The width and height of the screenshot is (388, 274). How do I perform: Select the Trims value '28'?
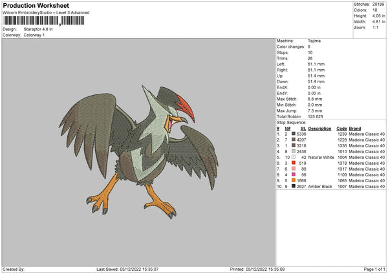(x=310, y=58)
